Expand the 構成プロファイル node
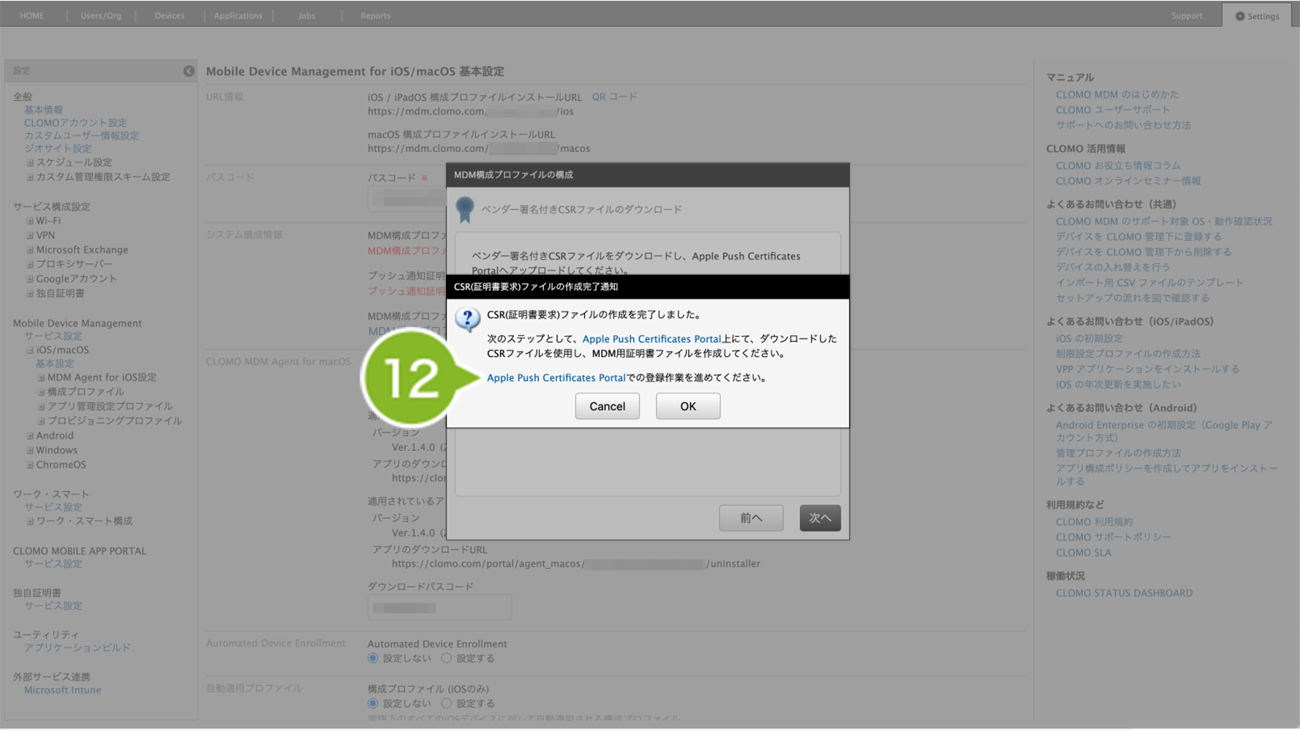Image resolution: width=1300 pixels, height=731 pixels. 41,393
